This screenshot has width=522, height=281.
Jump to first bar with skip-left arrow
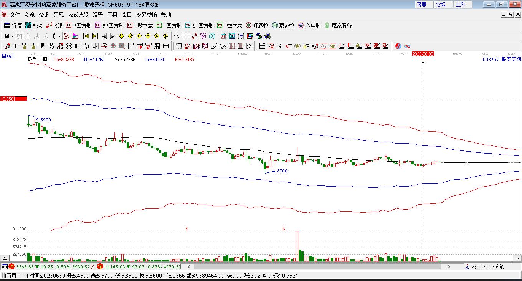point(86,36)
